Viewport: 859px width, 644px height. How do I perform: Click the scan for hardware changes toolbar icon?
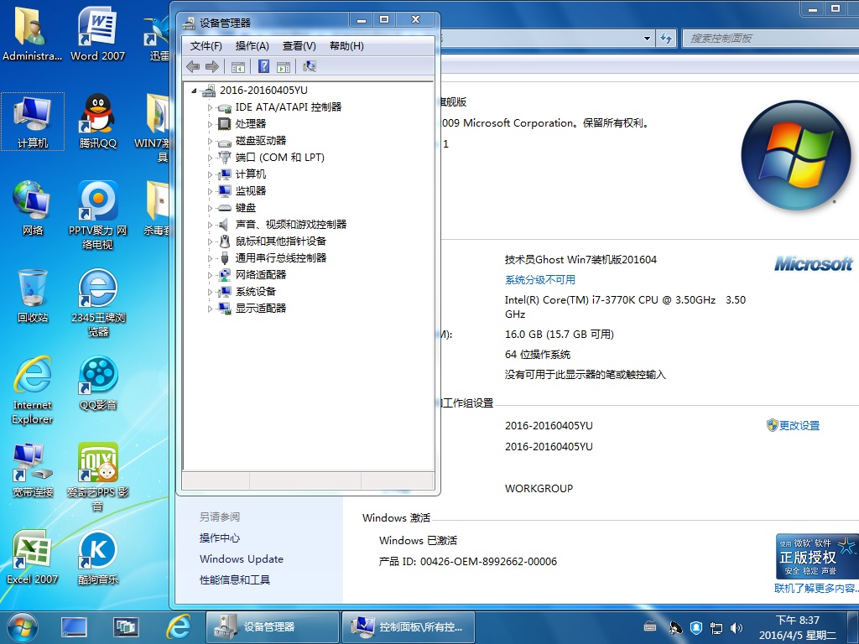310,67
